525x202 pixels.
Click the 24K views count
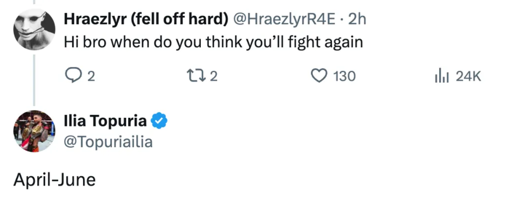coord(468,77)
